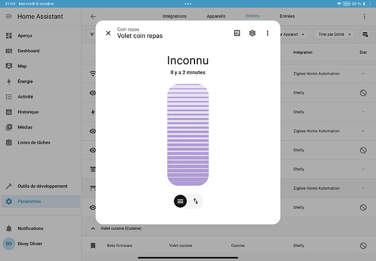Open the filter icon button in toolbar
376x261 pixels.
tap(92, 34)
